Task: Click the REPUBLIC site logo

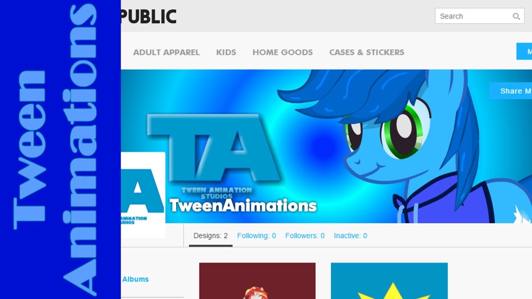Action: click(x=149, y=17)
